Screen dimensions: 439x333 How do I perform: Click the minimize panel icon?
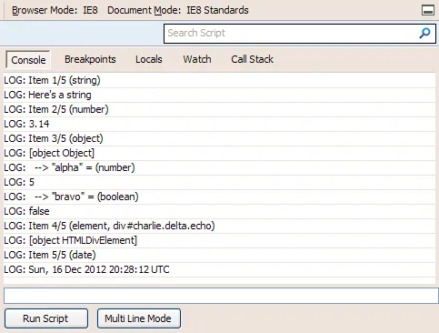point(428,10)
